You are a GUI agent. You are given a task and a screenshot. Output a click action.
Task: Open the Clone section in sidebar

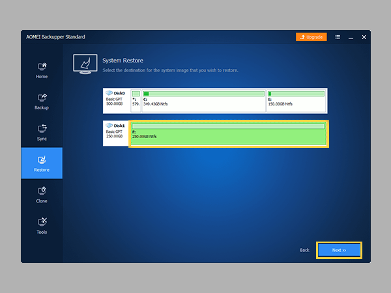coord(42,195)
